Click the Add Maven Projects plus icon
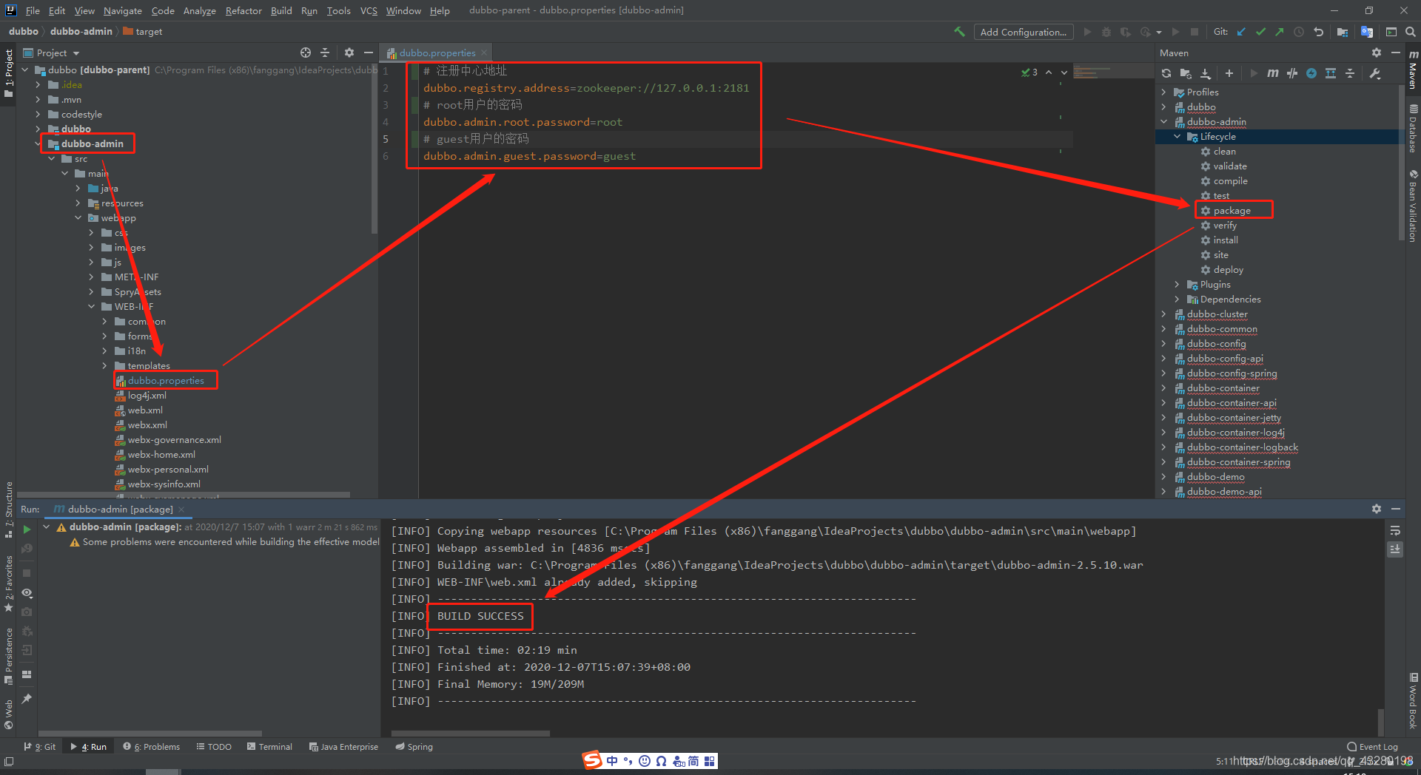Viewport: 1421px width, 775px height. tap(1229, 73)
